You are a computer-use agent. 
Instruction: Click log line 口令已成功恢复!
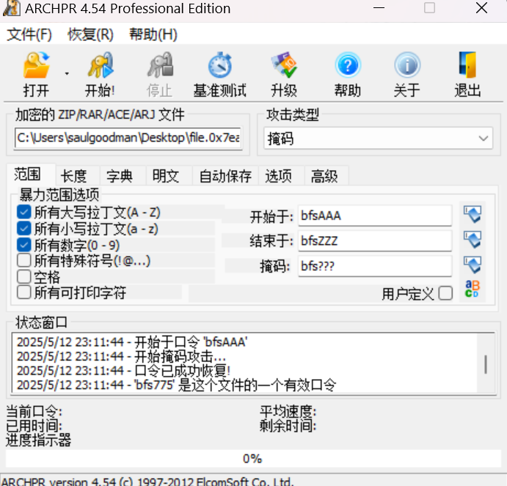(123, 371)
